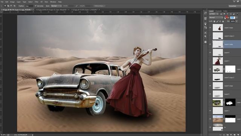Hide the Layer 5 copy layer
This screenshot has width=241, height=136.
pyautogui.click(x=210, y=86)
